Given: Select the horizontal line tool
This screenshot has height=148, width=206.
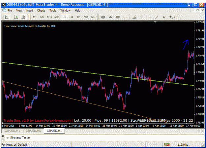Looking at the screenshot, I should (x=149, y=17).
